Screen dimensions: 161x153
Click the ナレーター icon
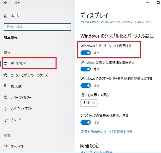5,120
